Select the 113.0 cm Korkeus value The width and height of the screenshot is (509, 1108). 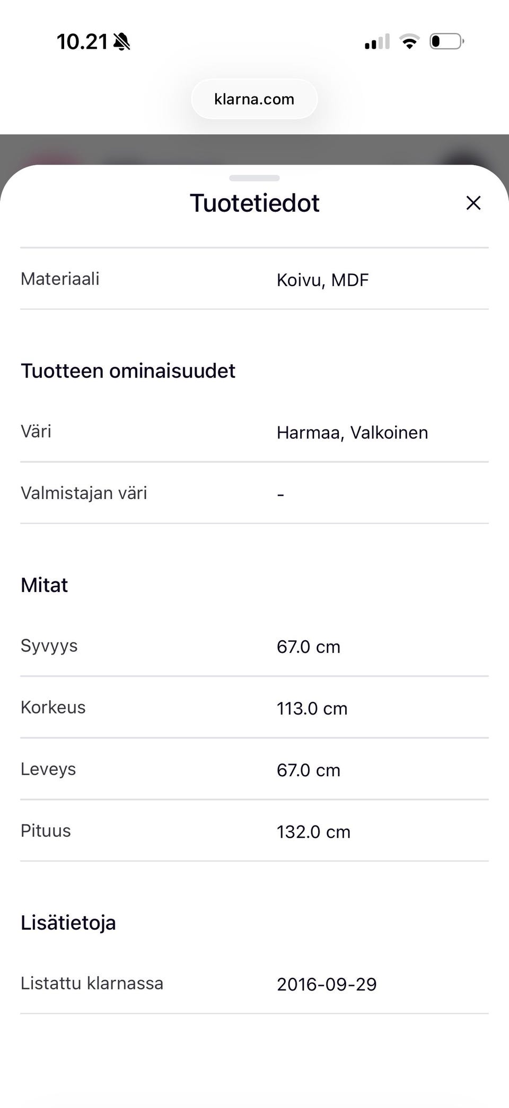point(312,708)
